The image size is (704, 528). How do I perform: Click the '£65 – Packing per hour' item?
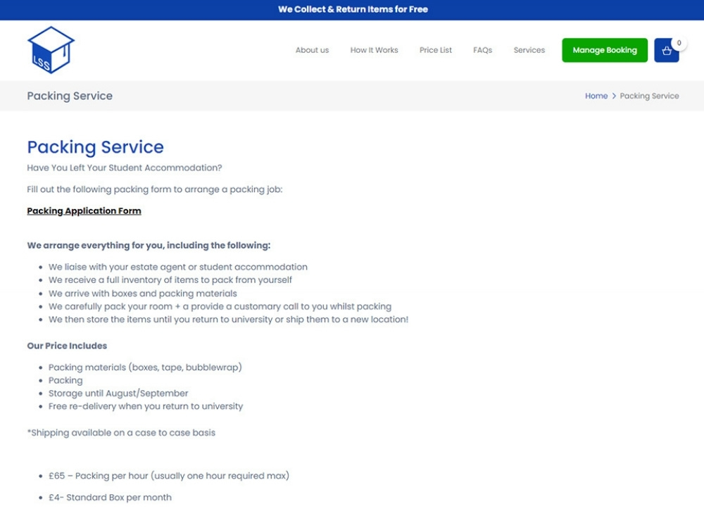tap(169, 476)
